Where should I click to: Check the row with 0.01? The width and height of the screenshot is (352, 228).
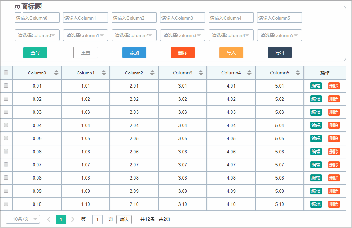click(6, 86)
